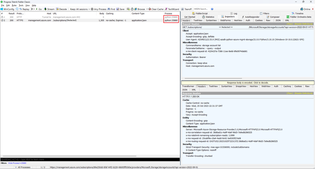Save sessions using Save toolbar button
This screenshot has height=169, width=315.
[120, 9]
